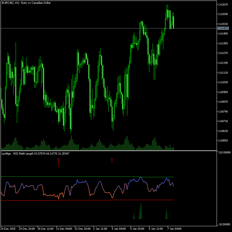232x232 pixels.
Task: Click the rightmost green triangle signal marker
Action: [166, 214]
